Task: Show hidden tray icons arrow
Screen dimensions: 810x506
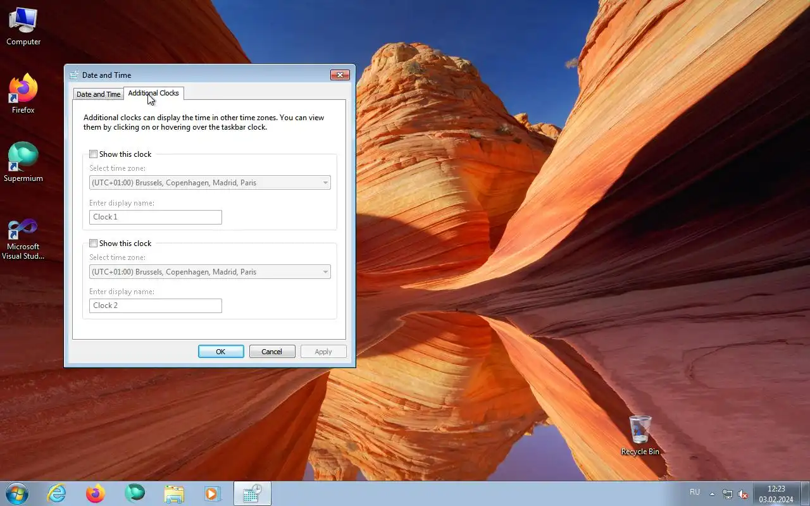Action: 712,494
